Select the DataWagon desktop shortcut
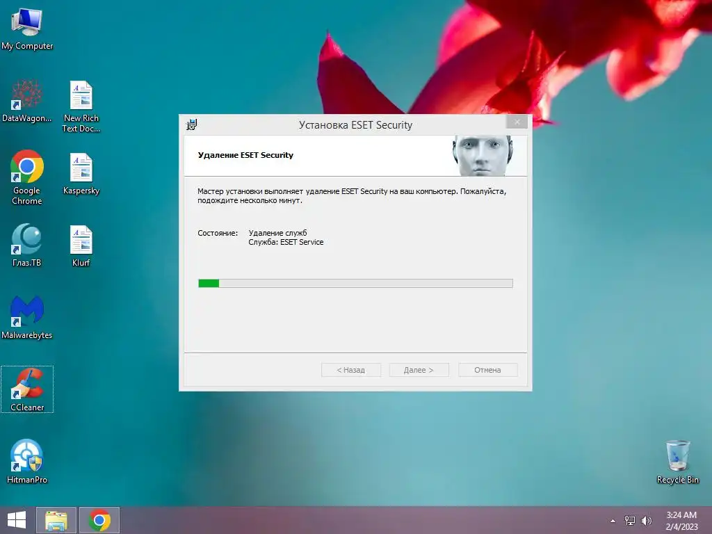The image size is (712, 534). tap(27, 101)
